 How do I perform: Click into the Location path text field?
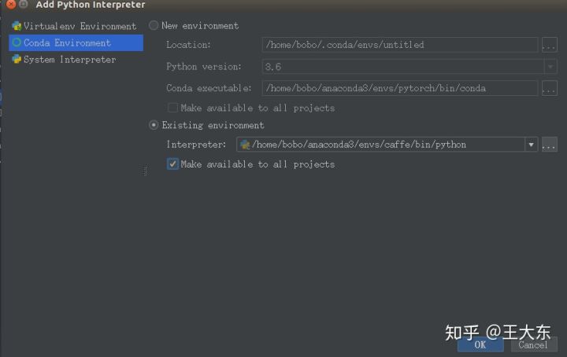400,45
